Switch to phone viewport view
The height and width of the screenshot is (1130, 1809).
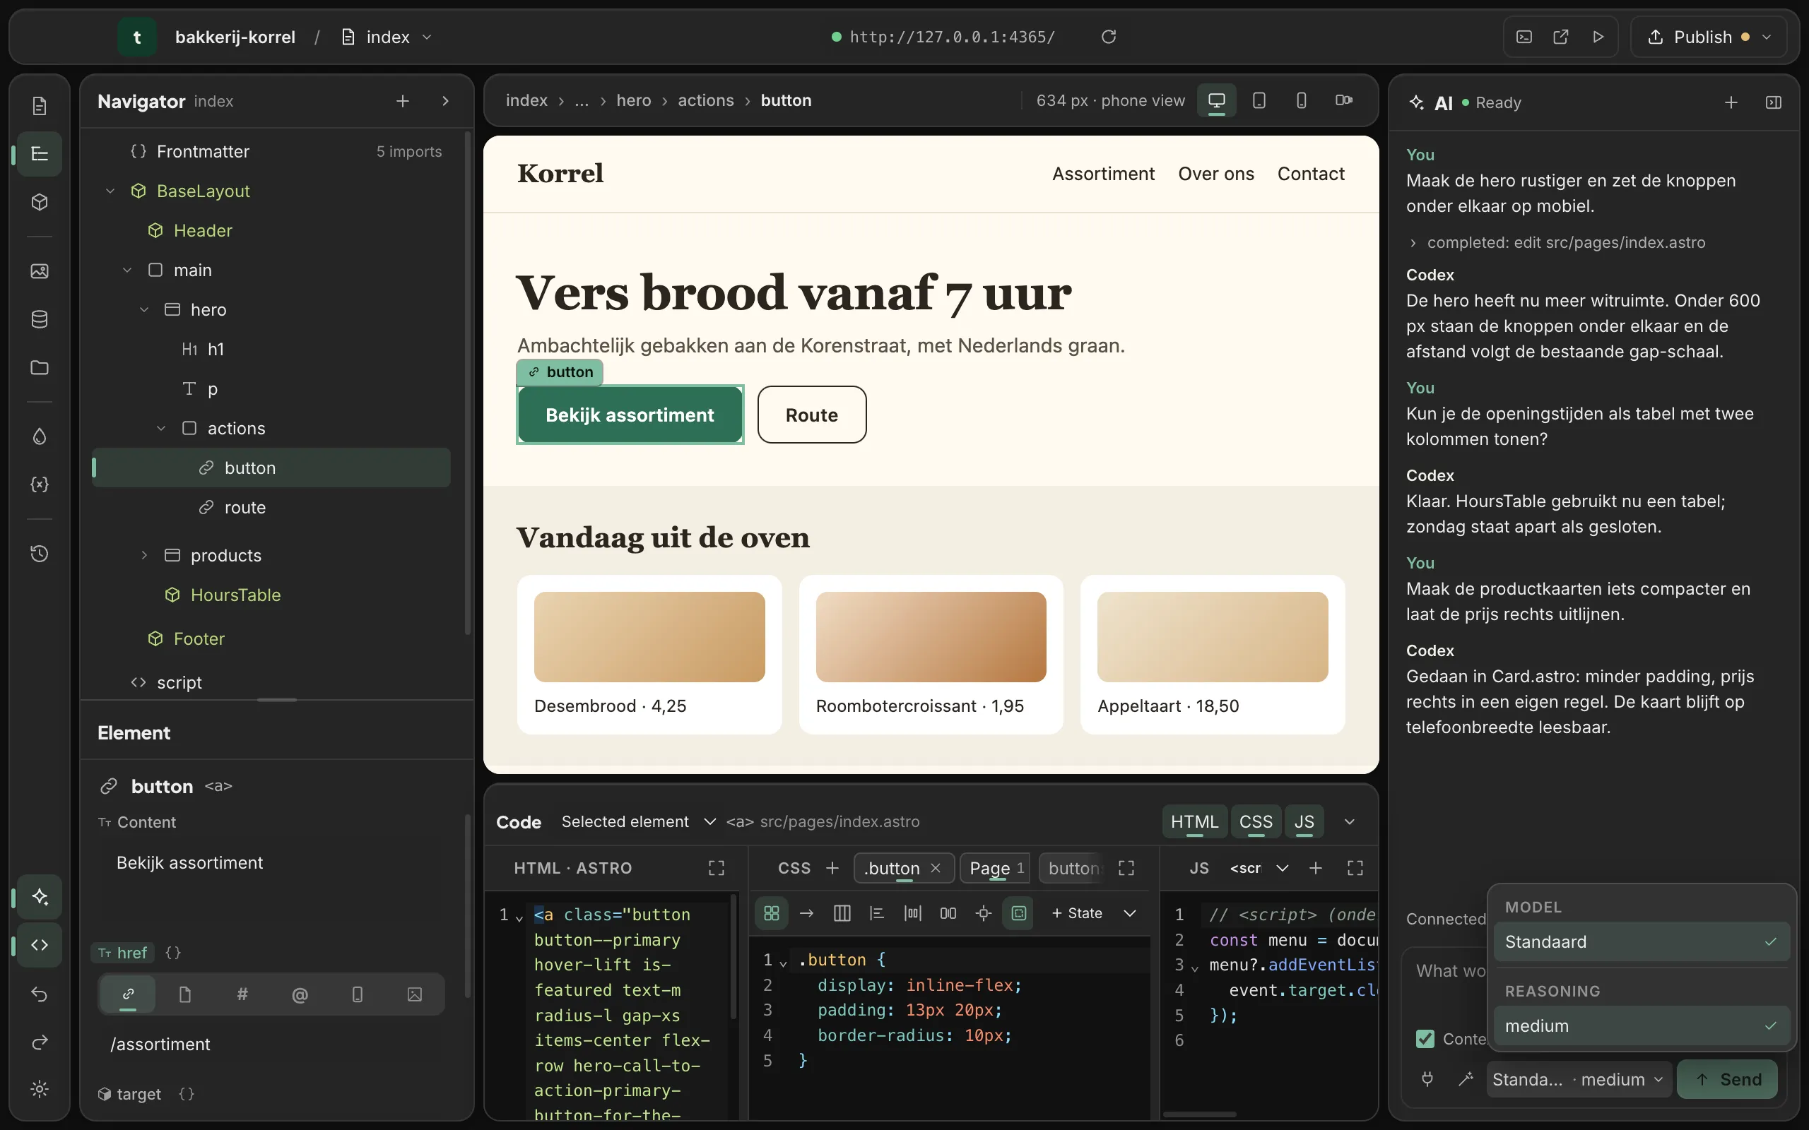click(1301, 100)
